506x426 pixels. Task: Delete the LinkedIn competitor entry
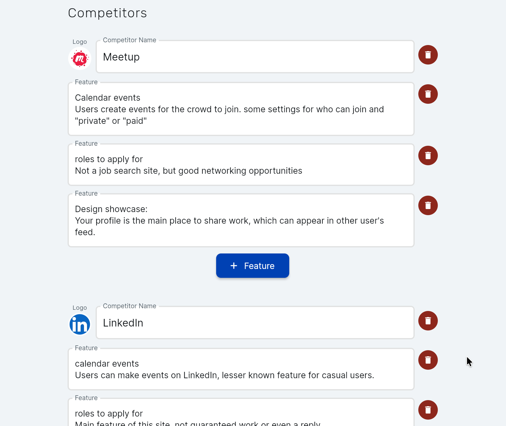(x=428, y=321)
